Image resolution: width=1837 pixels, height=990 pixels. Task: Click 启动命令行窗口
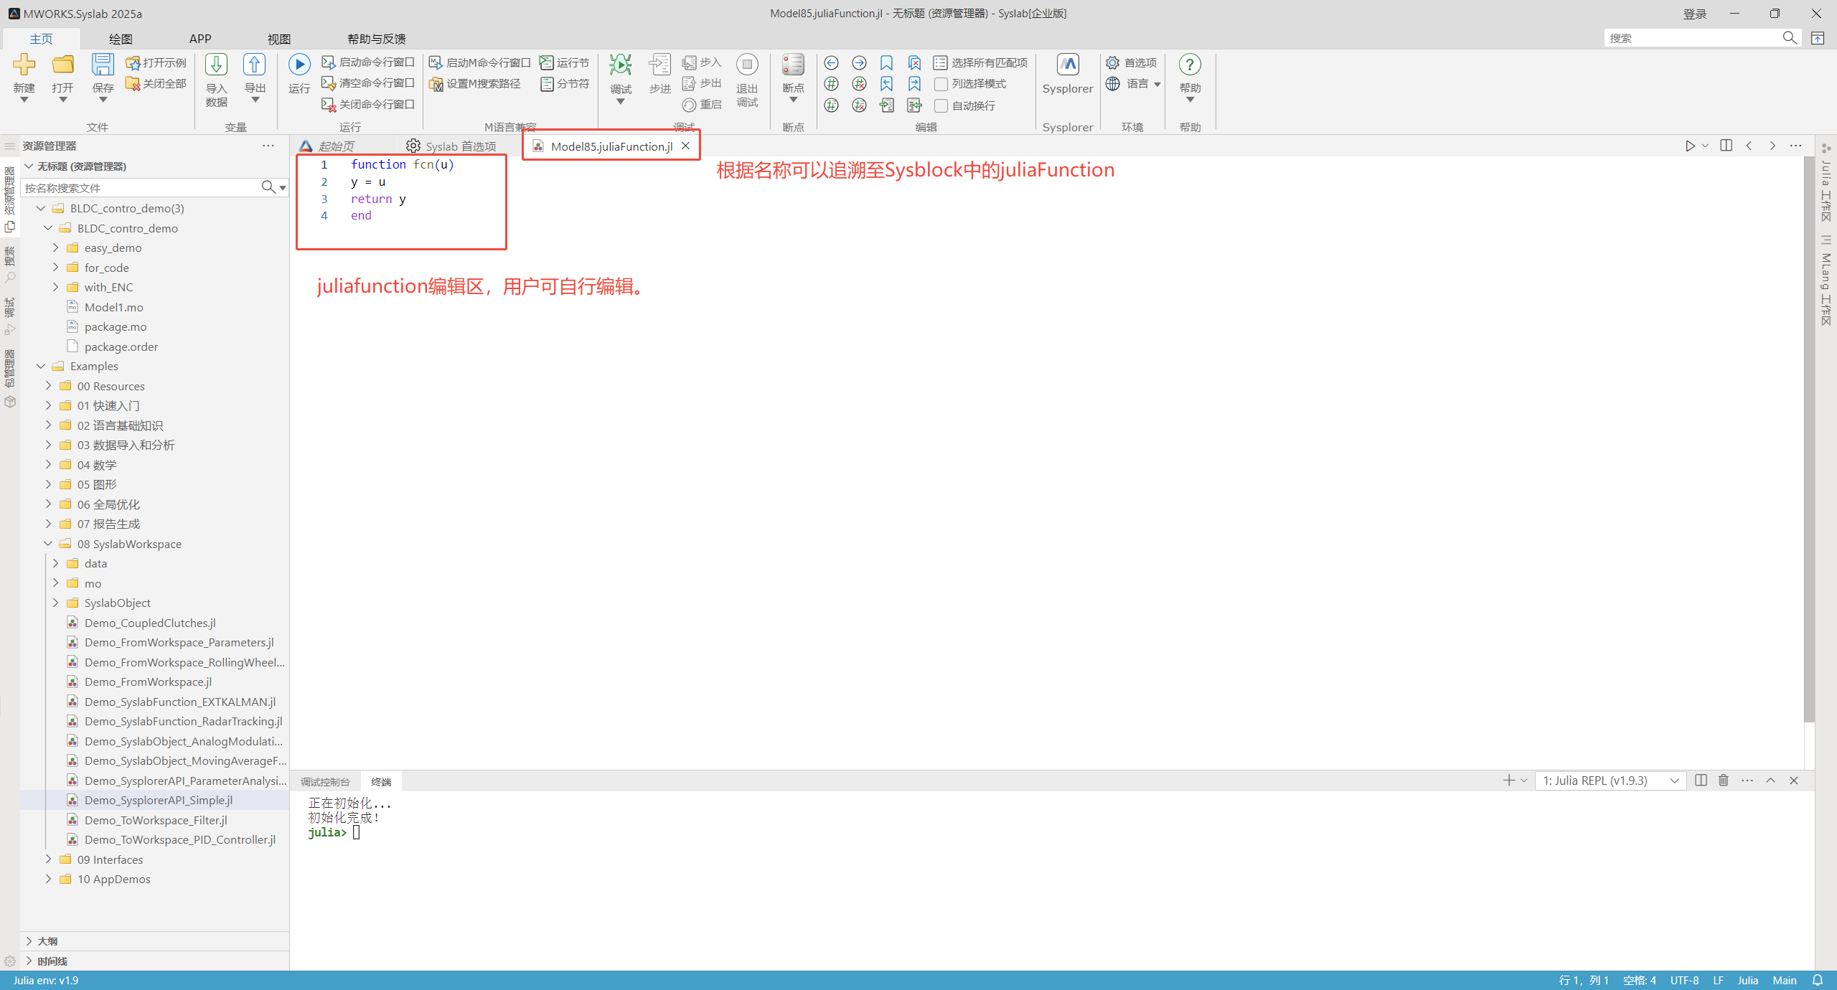point(368,62)
